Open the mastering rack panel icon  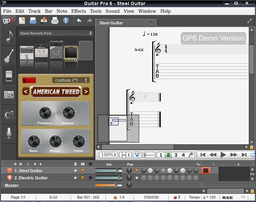click(9, 94)
